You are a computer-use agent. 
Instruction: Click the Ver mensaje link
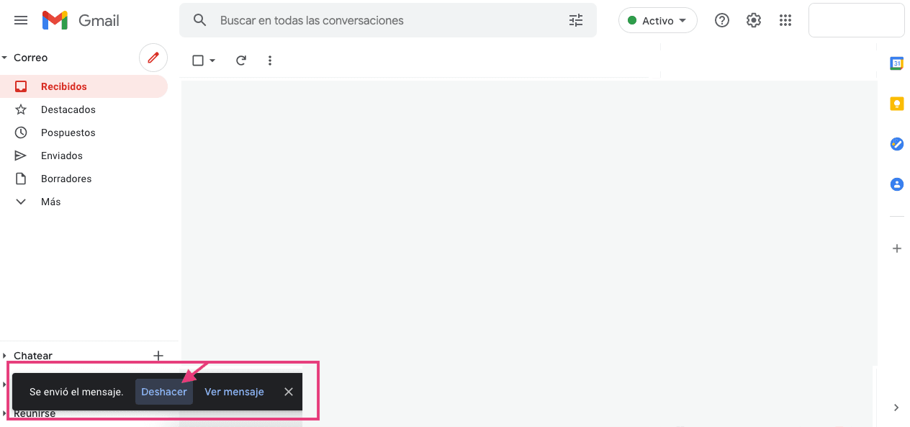[234, 392]
